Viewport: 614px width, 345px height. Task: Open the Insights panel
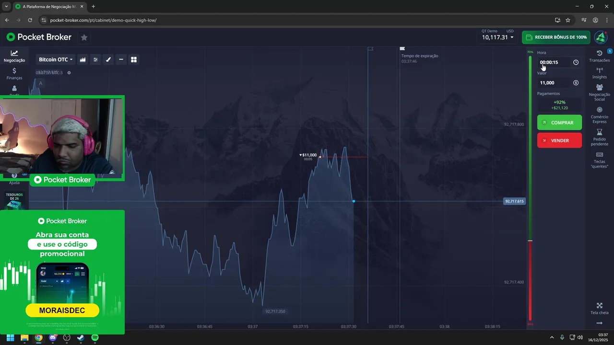600,73
